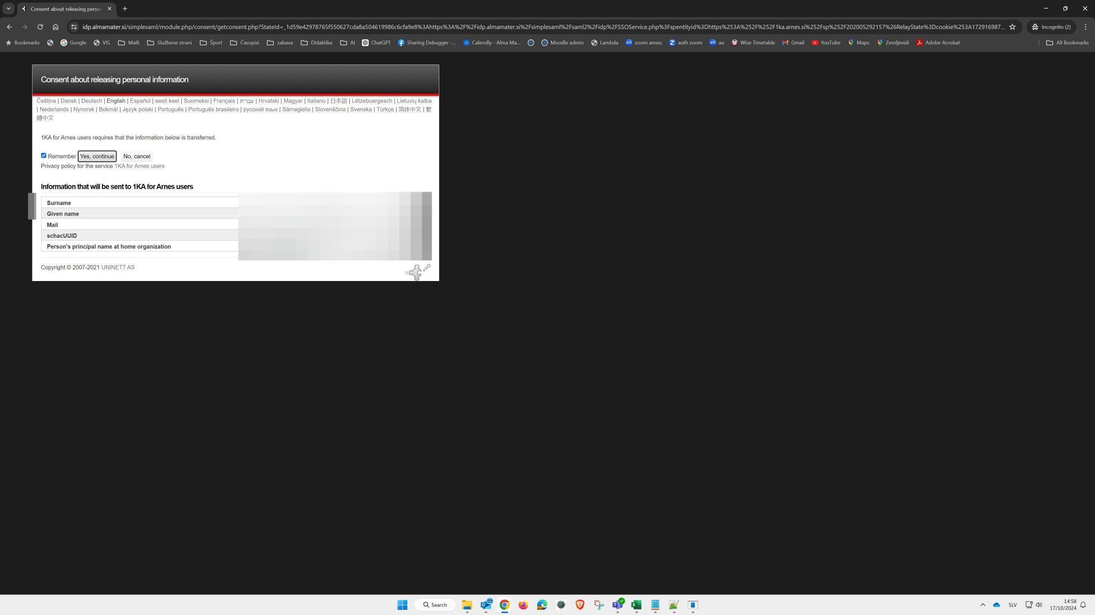This screenshot has width=1095, height=615.
Task: Open the Google bookmark
Action: (x=73, y=43)
